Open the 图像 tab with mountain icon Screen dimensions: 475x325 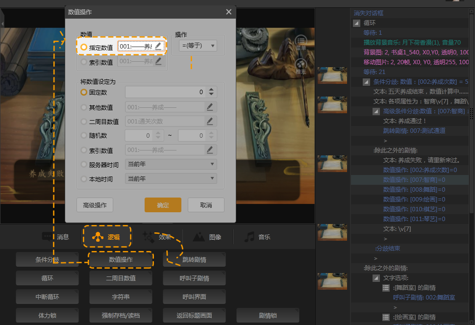(x=207, y=237)
